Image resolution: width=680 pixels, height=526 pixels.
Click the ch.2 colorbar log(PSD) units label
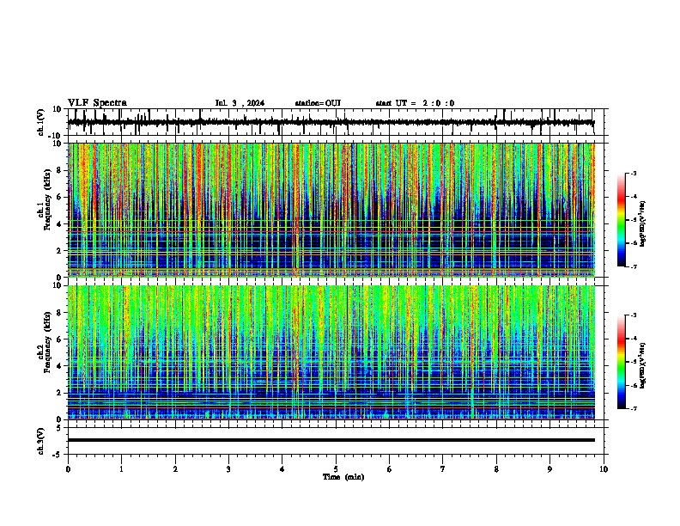click(643, 366)
